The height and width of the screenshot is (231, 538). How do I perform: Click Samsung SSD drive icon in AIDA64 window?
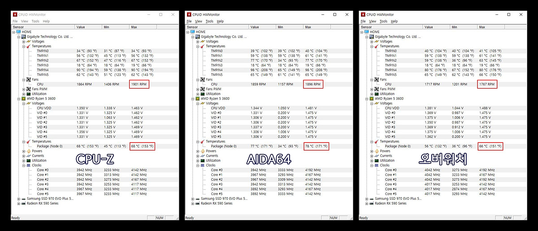197,198
